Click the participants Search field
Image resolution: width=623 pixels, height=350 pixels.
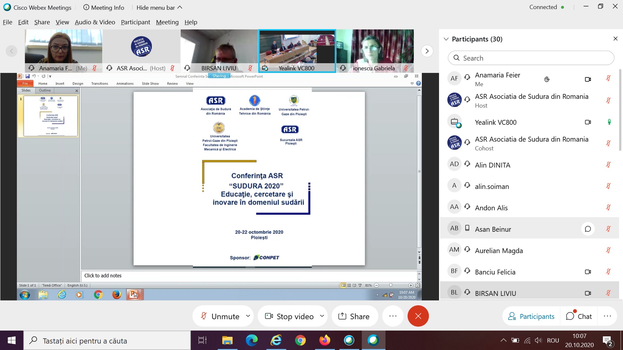[531, 58]
